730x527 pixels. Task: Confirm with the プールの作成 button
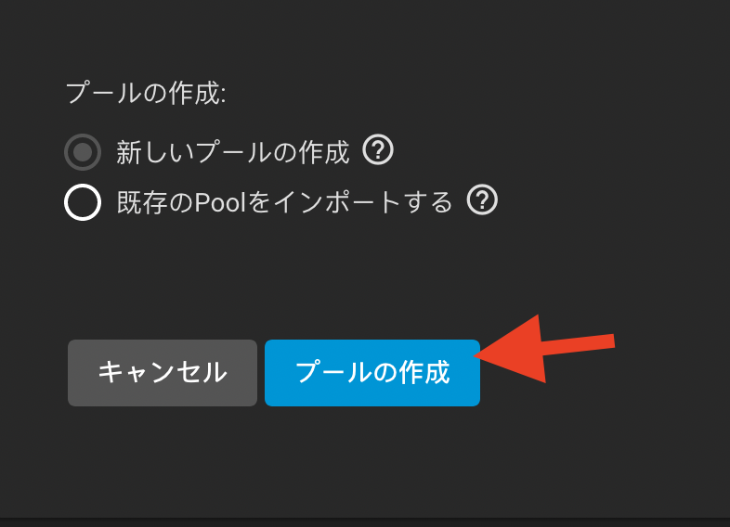[x=372, y=373]
